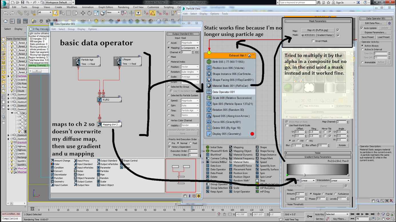Viewport: 396px width, 222px height.
Task: Open Gradient Type Linear dropdown
Action: click(307, 181)
